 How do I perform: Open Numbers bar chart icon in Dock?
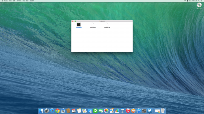(117, 111)
